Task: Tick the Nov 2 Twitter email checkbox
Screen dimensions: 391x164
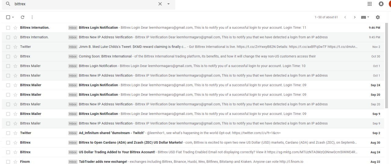Action: (8, 47)
